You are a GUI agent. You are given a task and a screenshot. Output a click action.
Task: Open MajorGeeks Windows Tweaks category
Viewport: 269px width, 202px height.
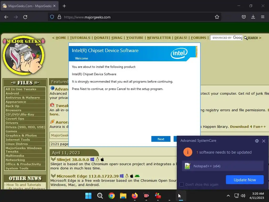(24, 150)
